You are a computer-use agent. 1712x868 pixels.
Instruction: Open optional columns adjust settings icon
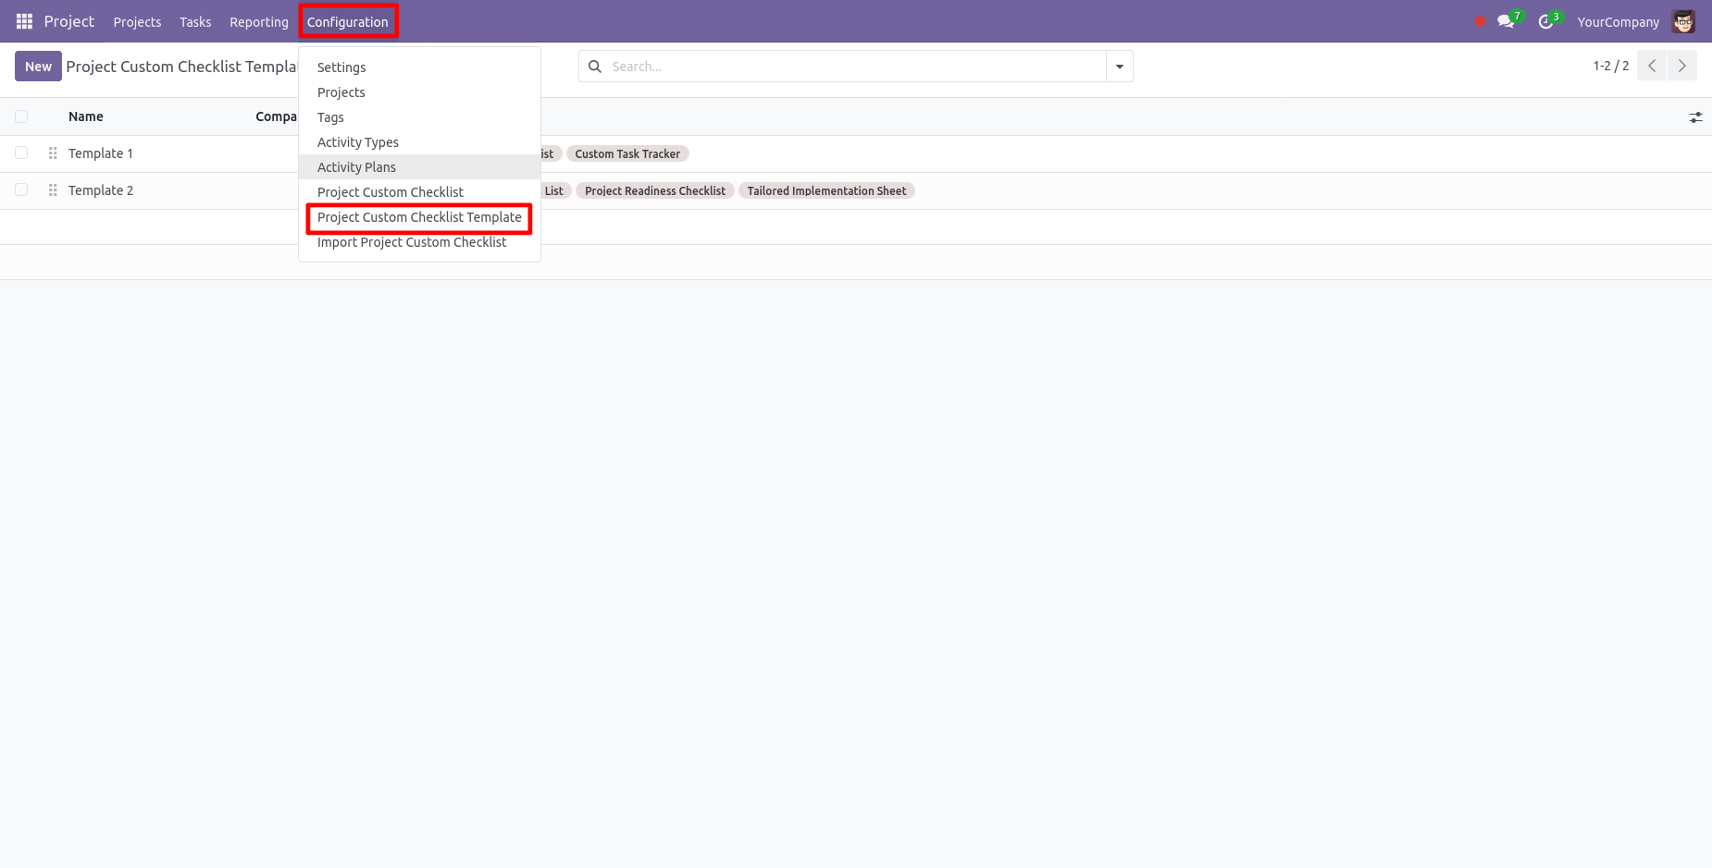(1695, 117)
